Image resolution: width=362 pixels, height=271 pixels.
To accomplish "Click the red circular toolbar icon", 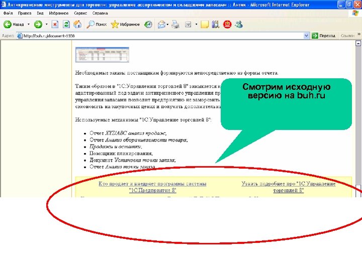I will coord(227,24).
